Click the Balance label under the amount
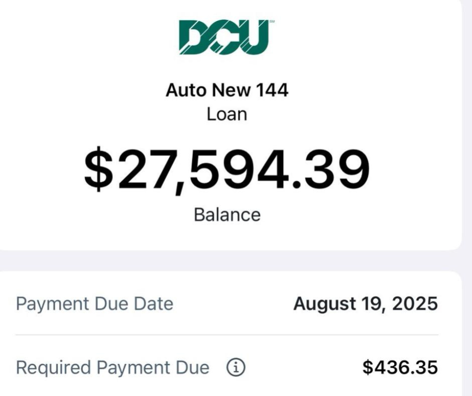Image resolution: width=472 pixels, height=396 pixels. (227, 215)
